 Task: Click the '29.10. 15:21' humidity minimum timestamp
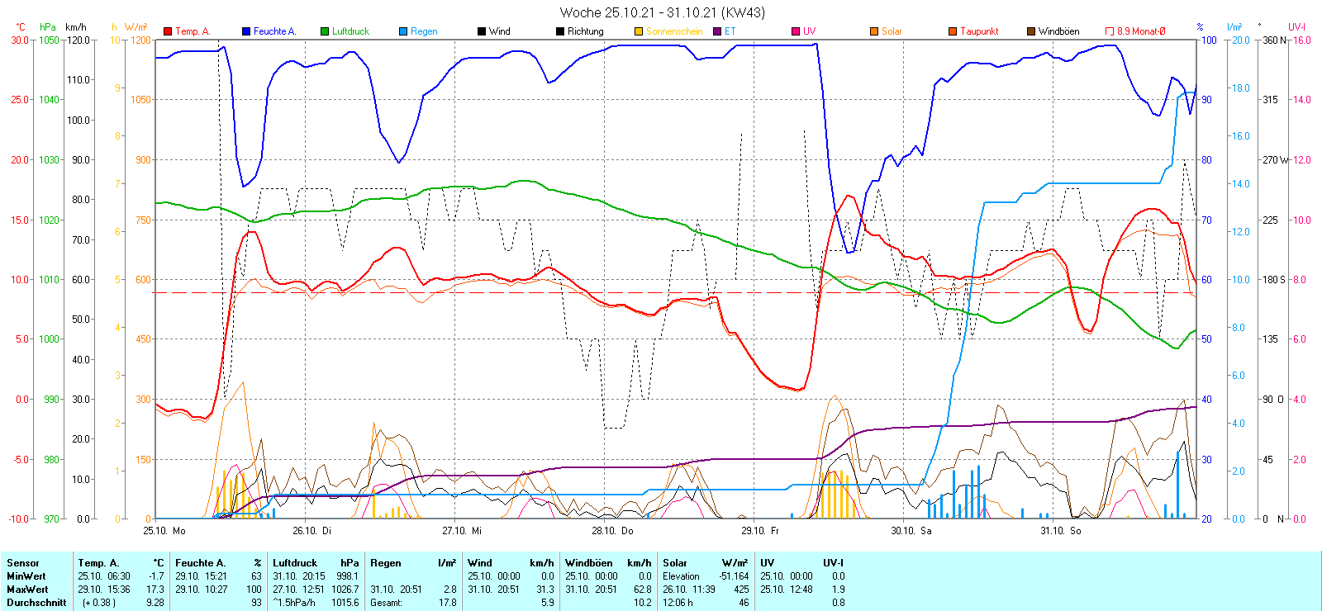coord(201,576)
